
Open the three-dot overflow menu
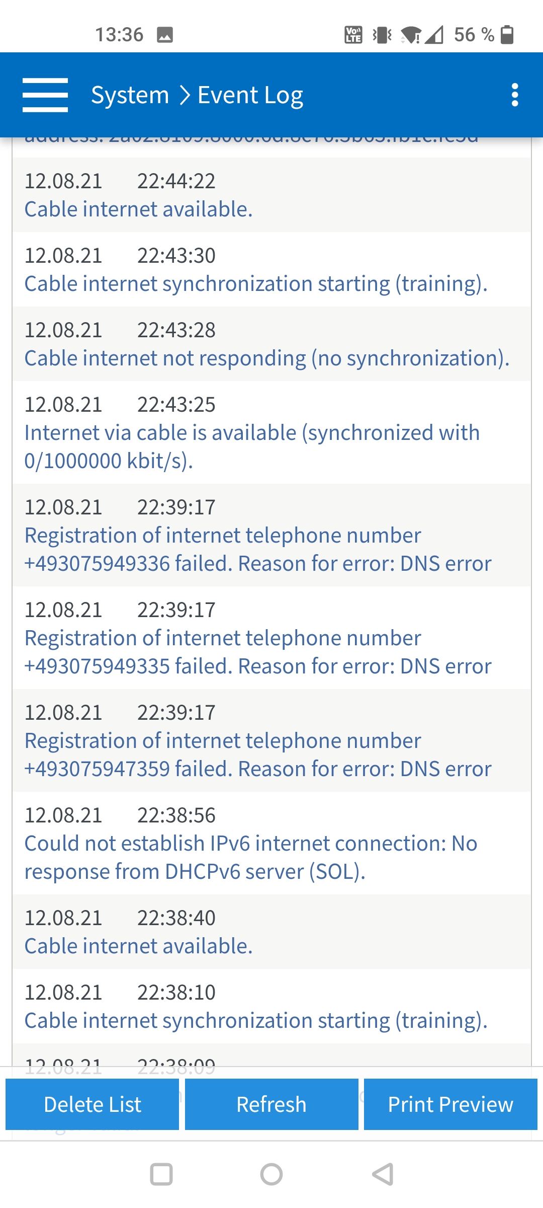(514, 95)
